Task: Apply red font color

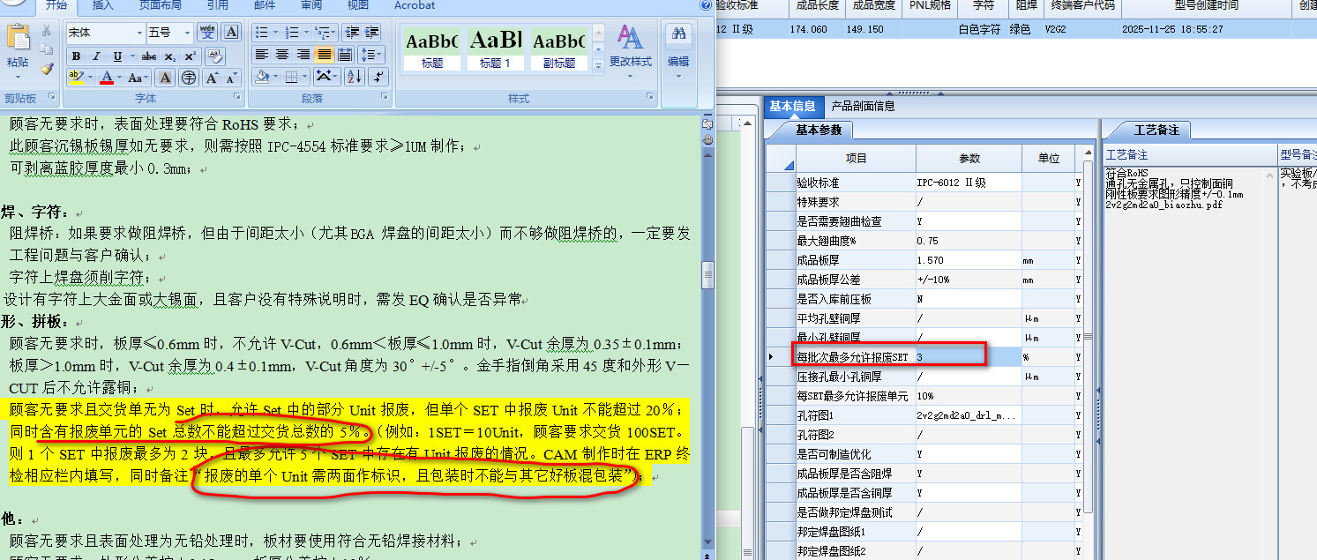Action: tap(106, 78)
